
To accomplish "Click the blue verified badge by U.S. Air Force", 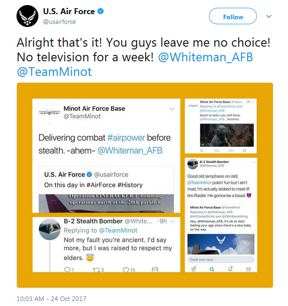I will point(101,11).
